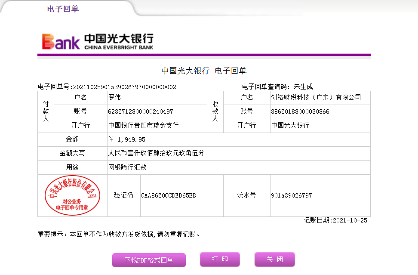Click the purpose value 网银跨行汇款
Viewport: 418px width, 275px height.
(127, 167)
